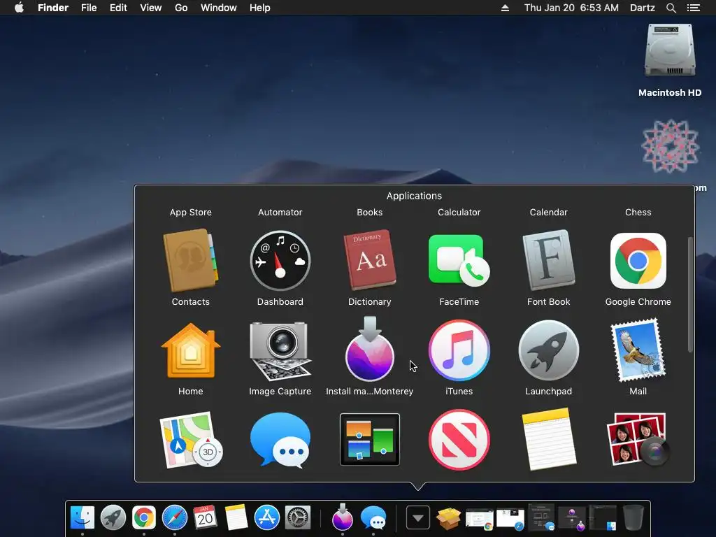Click the Chess label
This screenshot has width=716, height=537.
pyautogui.click(x=638, y=213)
